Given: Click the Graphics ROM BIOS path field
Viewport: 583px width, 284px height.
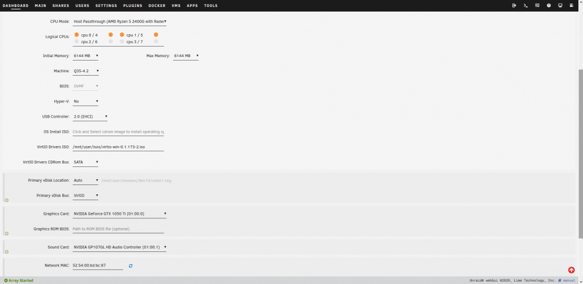Looking at the screenshot, I should pyautogui.click(x=118, y=229).
